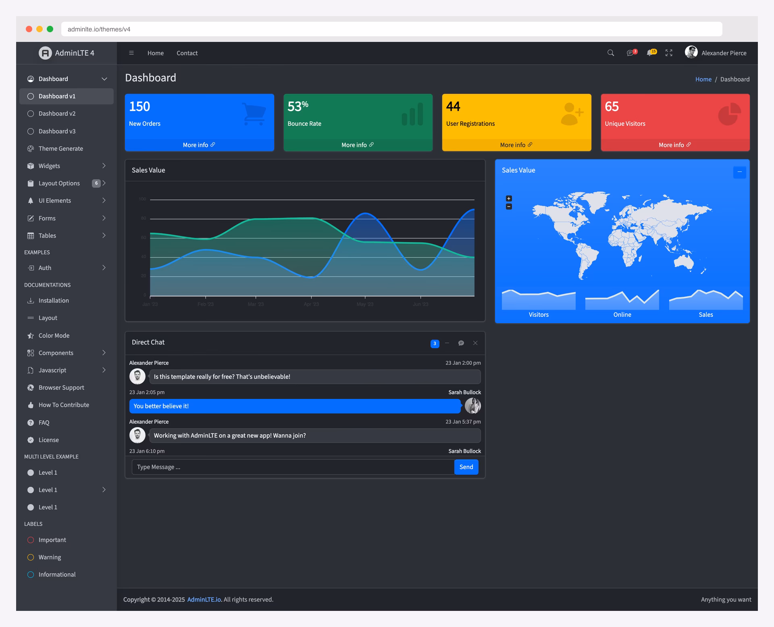Click the Visitors sparkline chart
Image resolution: width=774 pixels, height=627 pixels.
click(x=539, y=299)
